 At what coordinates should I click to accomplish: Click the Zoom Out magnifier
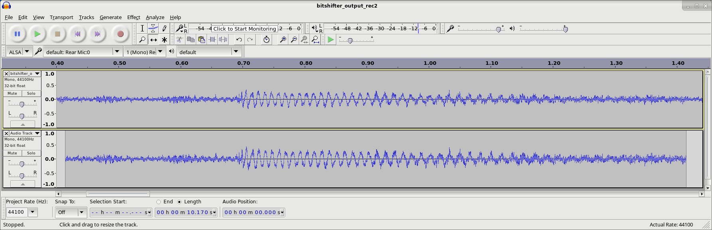tap(294, 40)
